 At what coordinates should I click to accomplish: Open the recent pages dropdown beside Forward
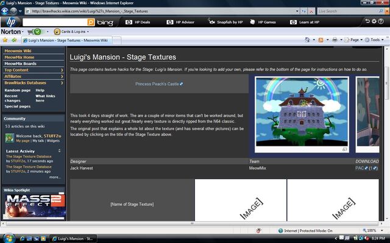click(20, 11)
